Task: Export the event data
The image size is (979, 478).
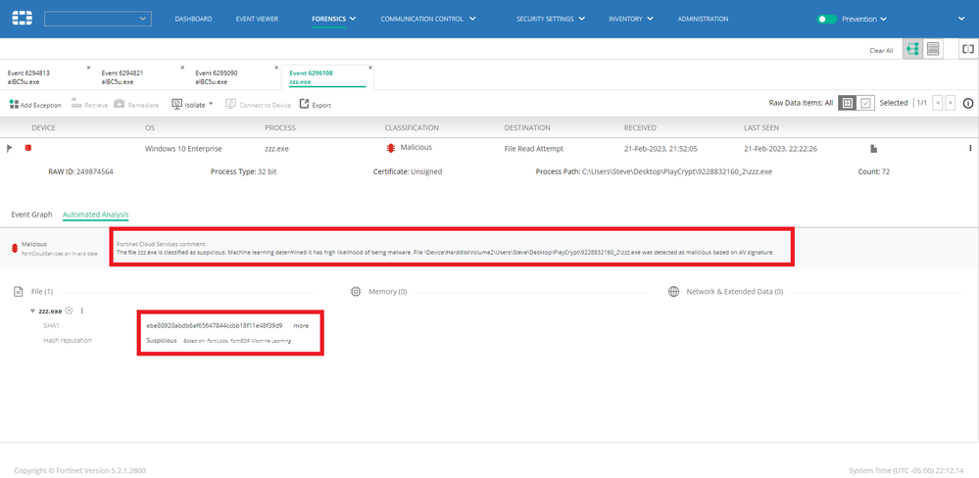Action: [x=316, y=105]
